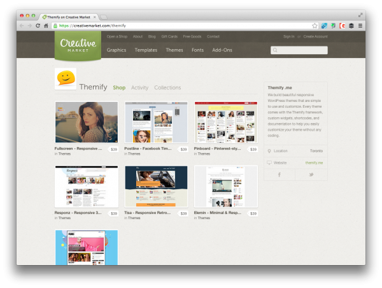Click the green flag extension icon
The height and width of the screenshot is (288, 382).
pos(333,25)
